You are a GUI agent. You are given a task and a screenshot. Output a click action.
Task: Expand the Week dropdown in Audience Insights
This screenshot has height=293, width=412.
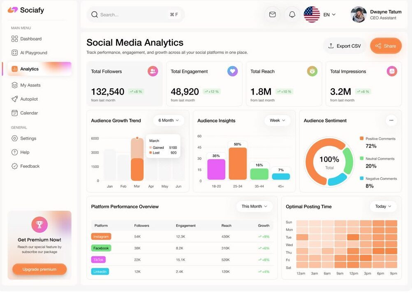pyautogui.click(x=277, y=120)
